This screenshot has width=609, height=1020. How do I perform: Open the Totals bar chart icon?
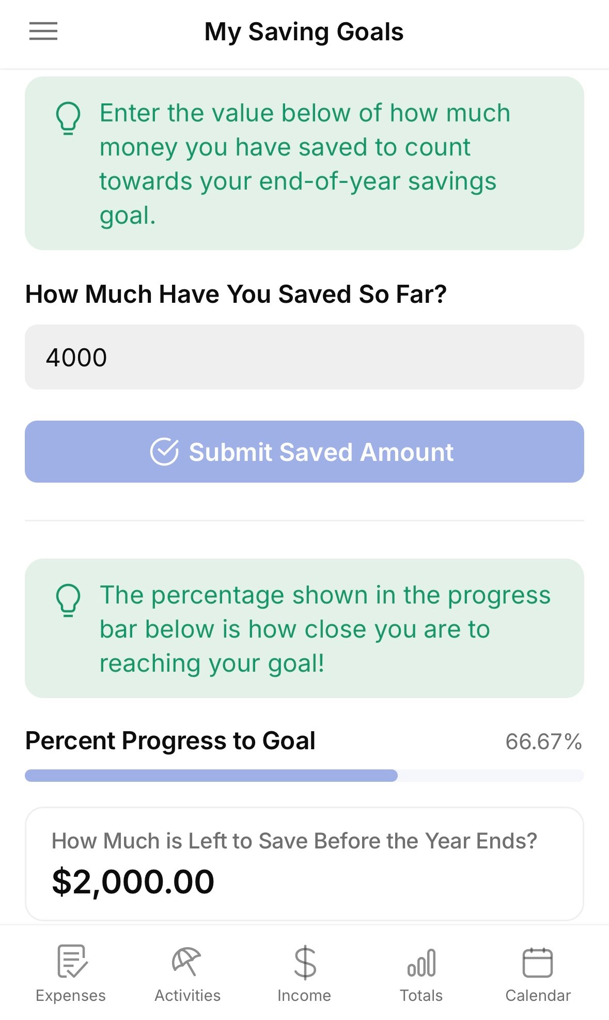(x=421, y=963)
